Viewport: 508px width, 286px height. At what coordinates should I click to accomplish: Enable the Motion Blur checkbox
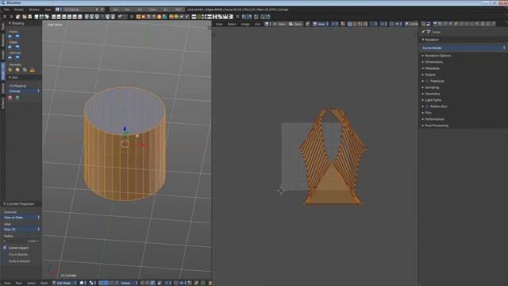pos(427,106)
